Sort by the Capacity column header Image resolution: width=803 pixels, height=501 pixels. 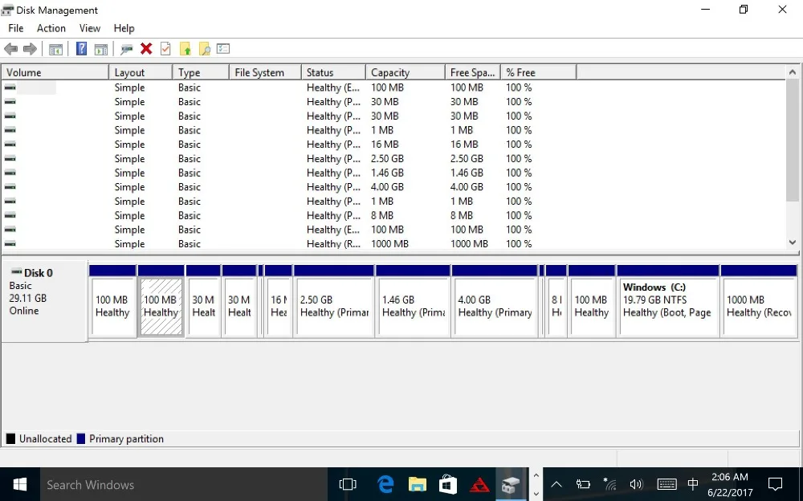click(405, 73)
